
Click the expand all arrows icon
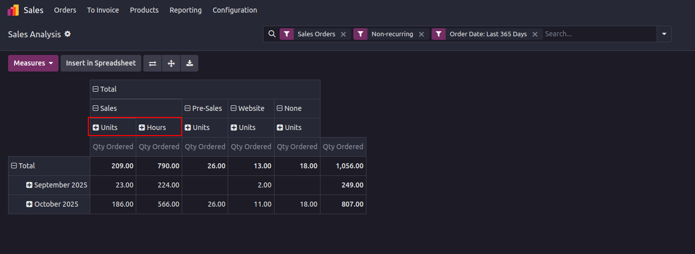pos(171,63)
